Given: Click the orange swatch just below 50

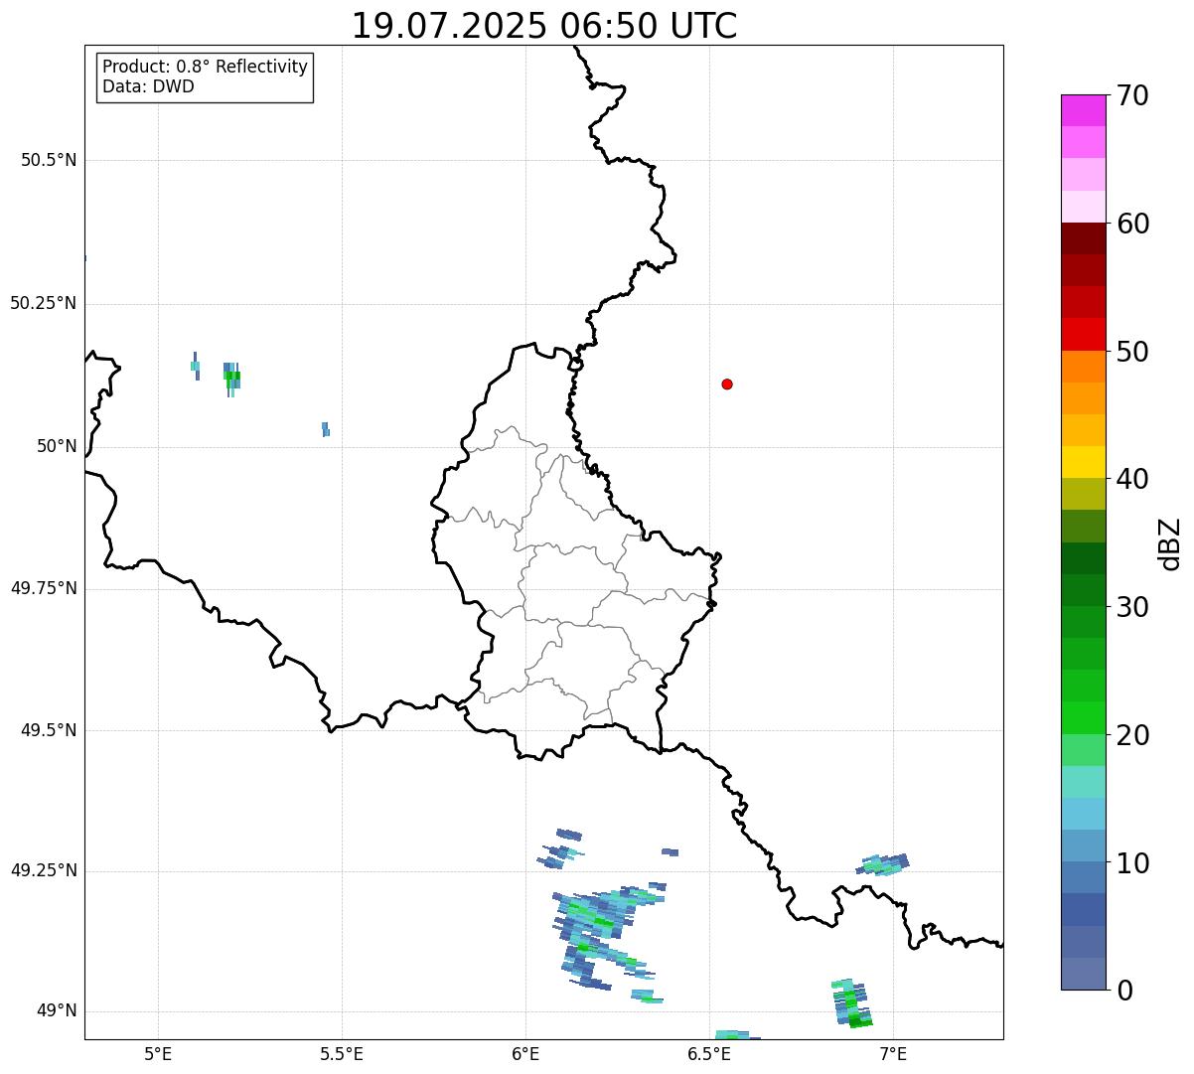Looking at the screenshot, I should (1083, 367).
